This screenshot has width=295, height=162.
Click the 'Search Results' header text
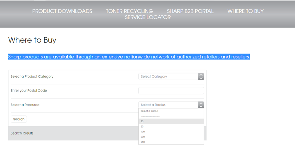coord(22,133)
